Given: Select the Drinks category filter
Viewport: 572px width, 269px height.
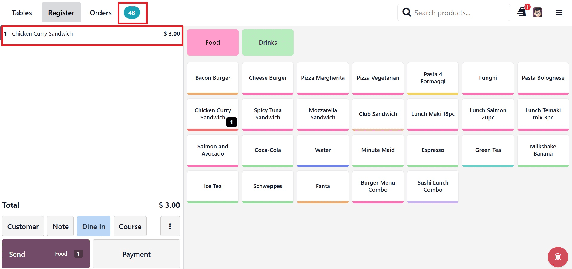Looking at the screenshot, I should point(267,42).
